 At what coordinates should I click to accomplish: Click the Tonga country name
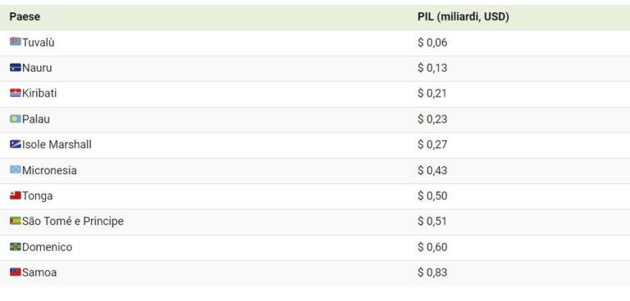38,196
